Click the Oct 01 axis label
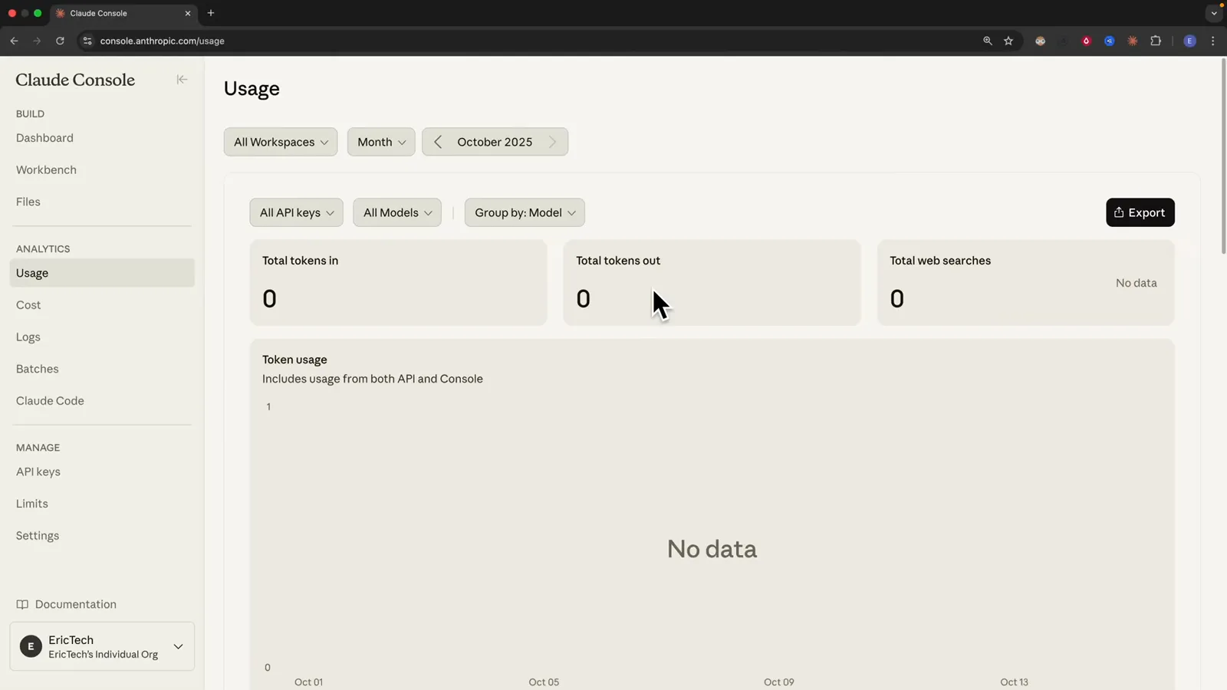This screenshot has height=690, width=1227. [x=308, y=682]
